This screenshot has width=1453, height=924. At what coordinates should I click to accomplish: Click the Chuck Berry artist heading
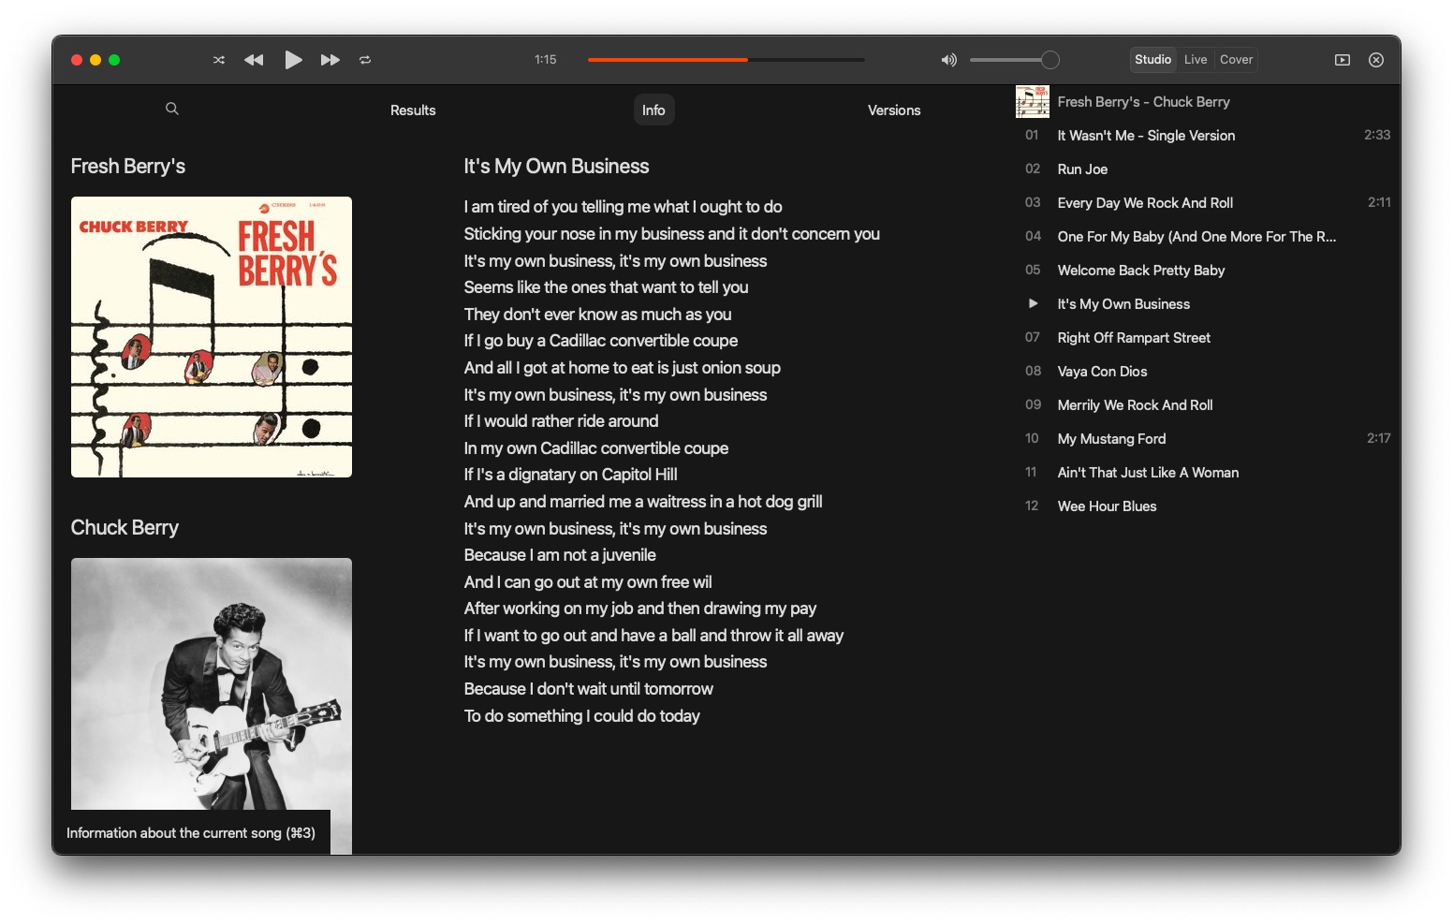pos(125,528)
